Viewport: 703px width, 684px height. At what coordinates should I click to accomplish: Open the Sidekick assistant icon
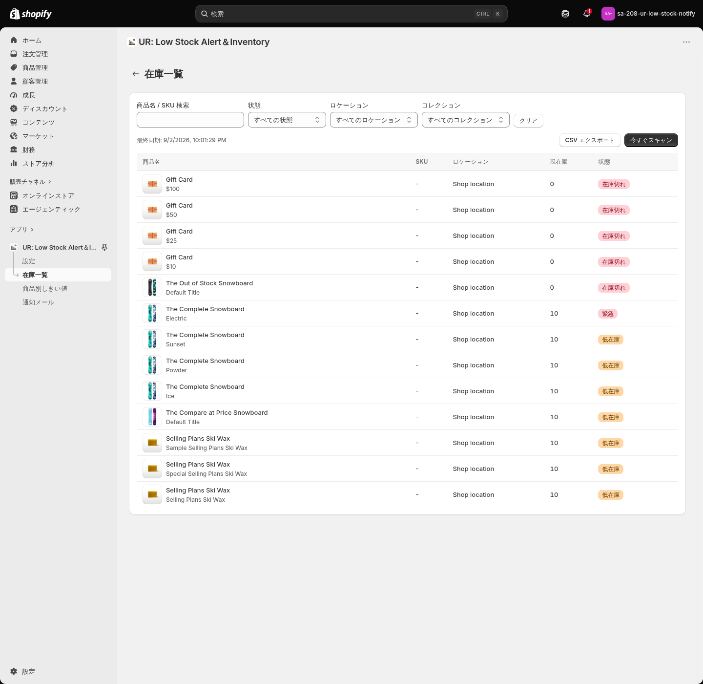click(565, 14)
